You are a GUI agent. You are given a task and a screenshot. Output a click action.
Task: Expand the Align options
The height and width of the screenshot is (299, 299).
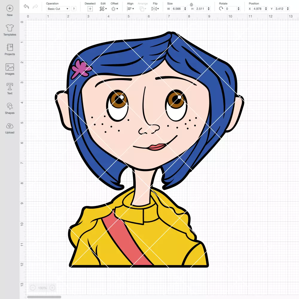(x=130, y=9)
